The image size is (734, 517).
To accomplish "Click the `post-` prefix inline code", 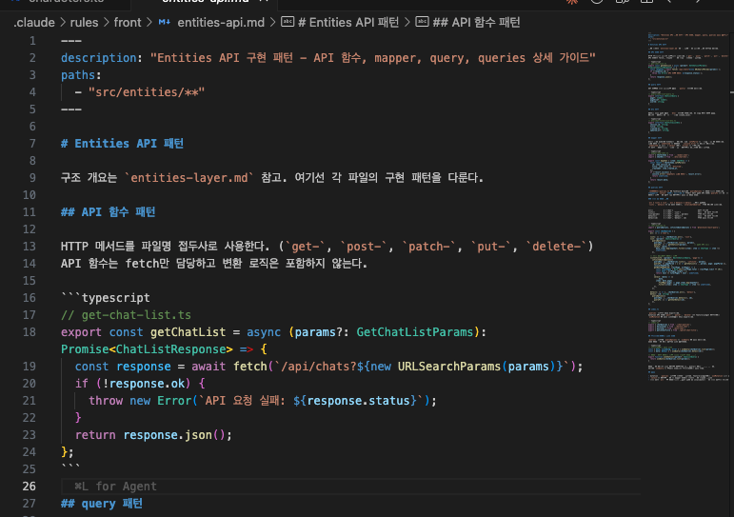I will pos(364,247).
